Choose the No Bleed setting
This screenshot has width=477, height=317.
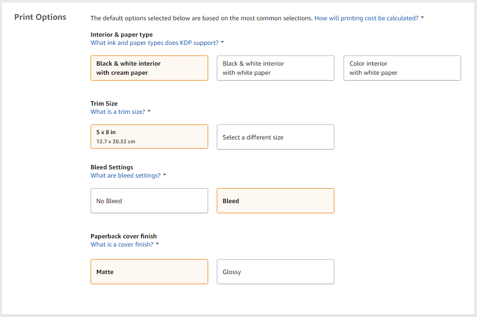pos(149,201)
